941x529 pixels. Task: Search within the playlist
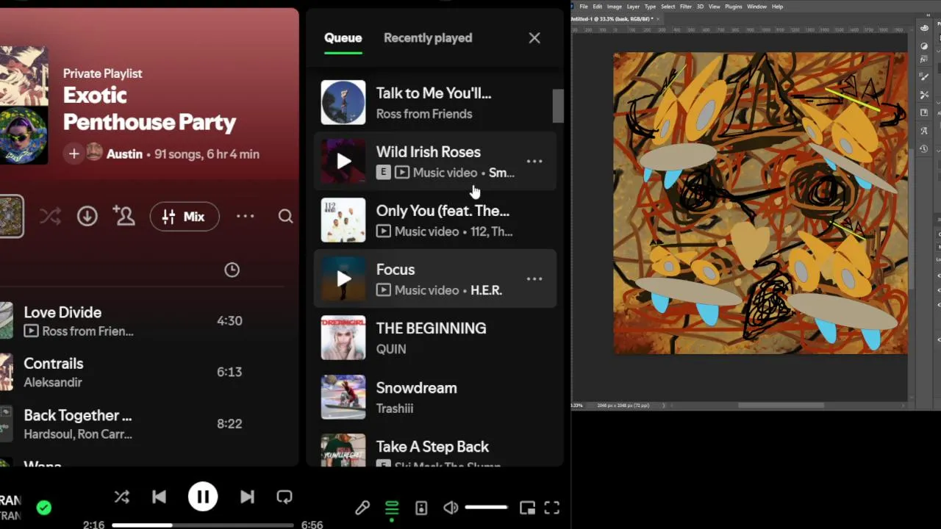(x=286, y=216)
